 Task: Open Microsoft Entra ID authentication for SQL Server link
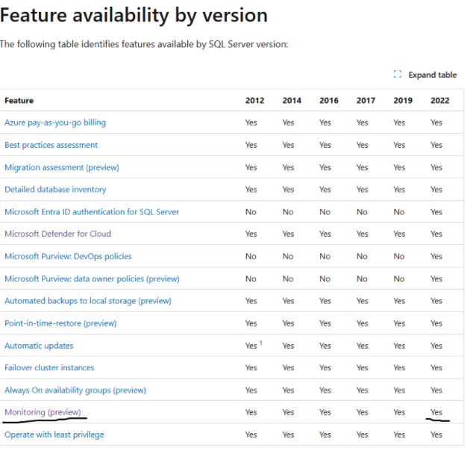click(92, 212)
